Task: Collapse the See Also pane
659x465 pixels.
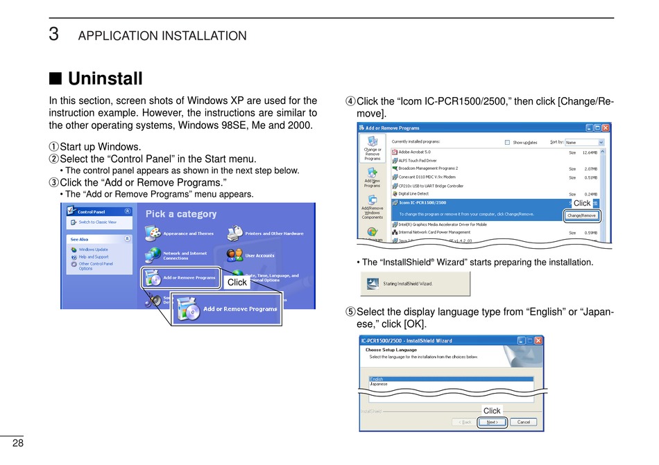Action: click(x=128, y=239)
